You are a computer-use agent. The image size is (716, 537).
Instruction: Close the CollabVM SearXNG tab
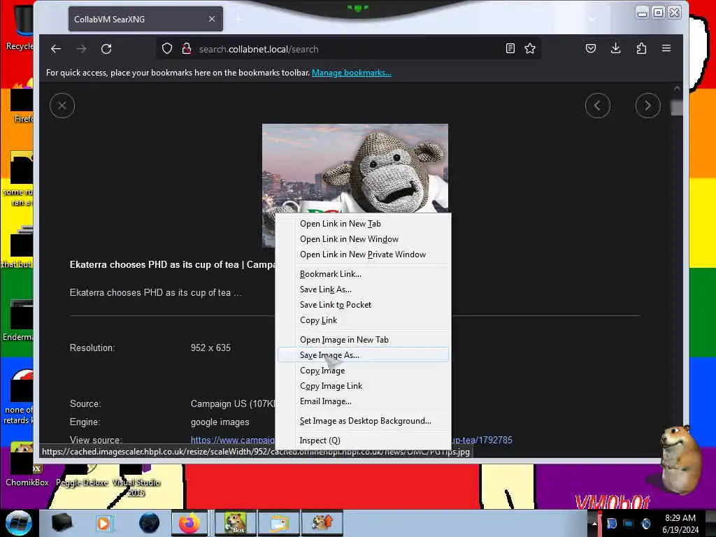[x=212, y=19]
